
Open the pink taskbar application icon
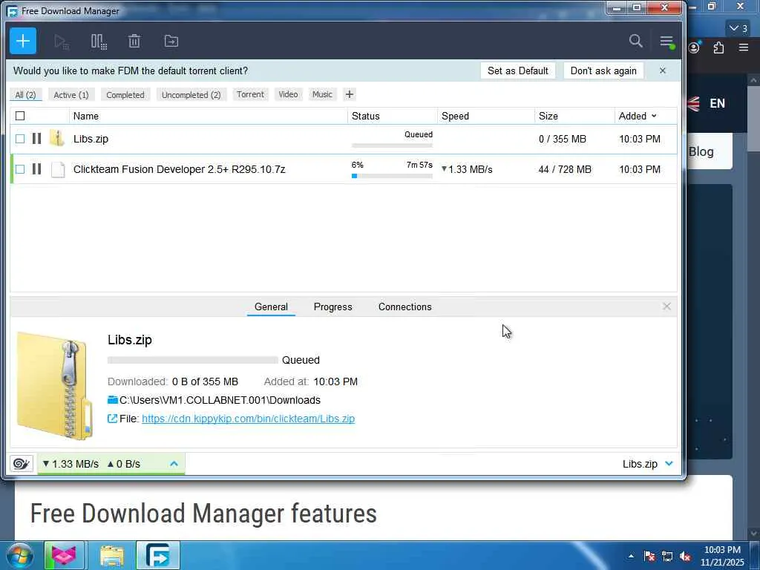65,555
